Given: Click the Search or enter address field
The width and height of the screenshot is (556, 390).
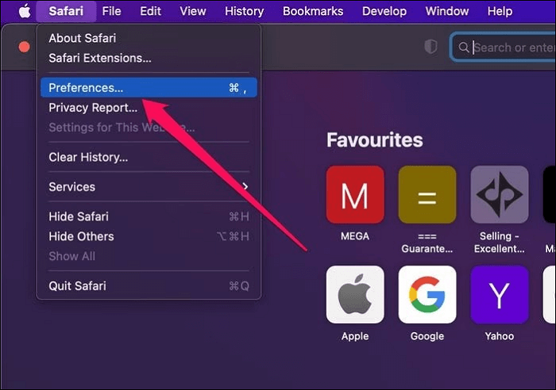Looking at the screenshot, I should point(503,48).
